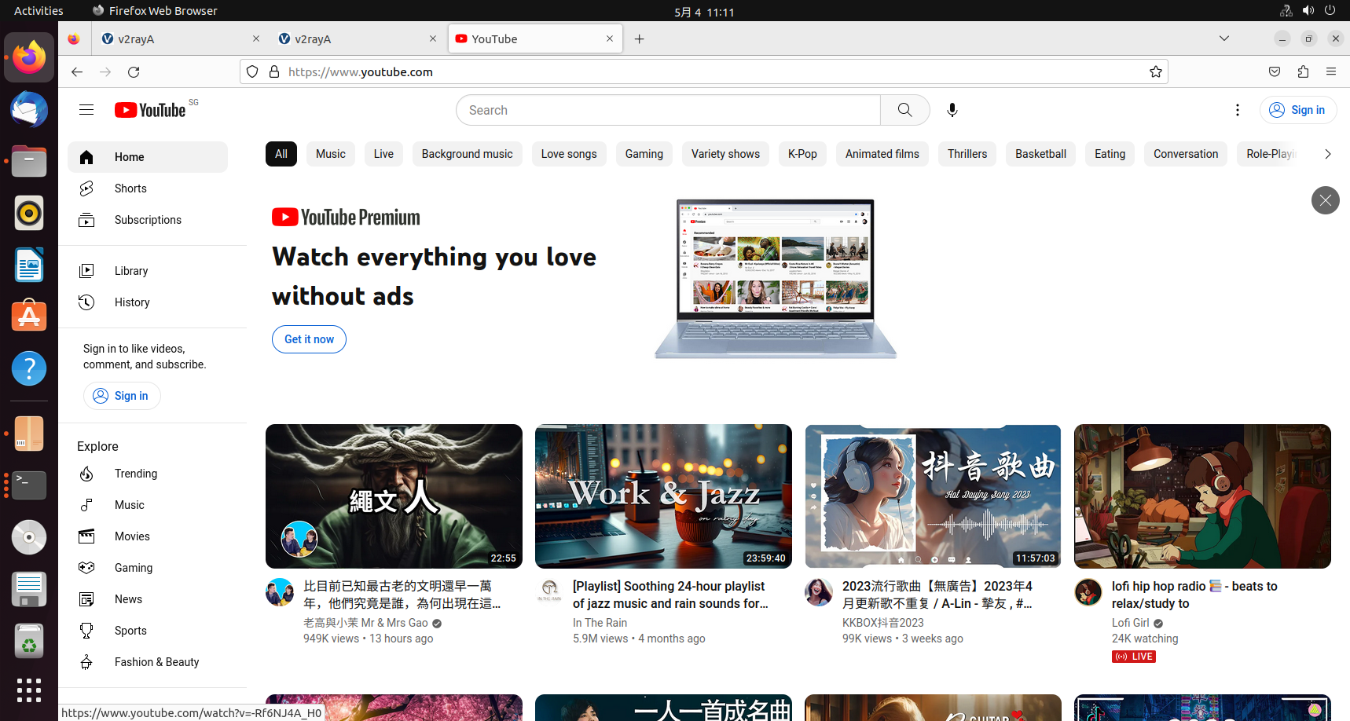Show Applications grid in dock
Viewport: 1350px width, 721px height.
point(29,690)
